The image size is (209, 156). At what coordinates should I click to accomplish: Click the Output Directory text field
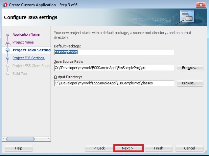pyautogui.click(x=114, y=83)
